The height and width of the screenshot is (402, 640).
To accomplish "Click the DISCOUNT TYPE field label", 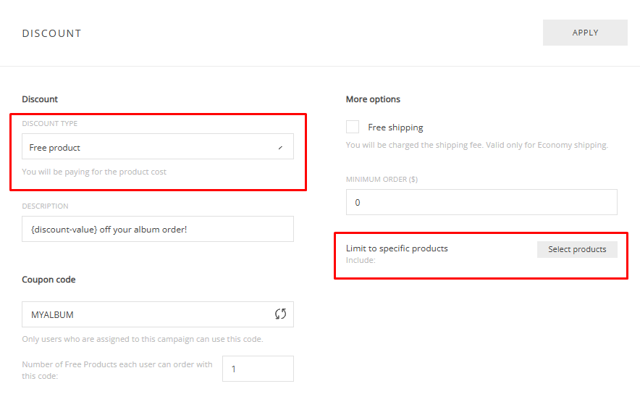I will (x=49, y=124).
